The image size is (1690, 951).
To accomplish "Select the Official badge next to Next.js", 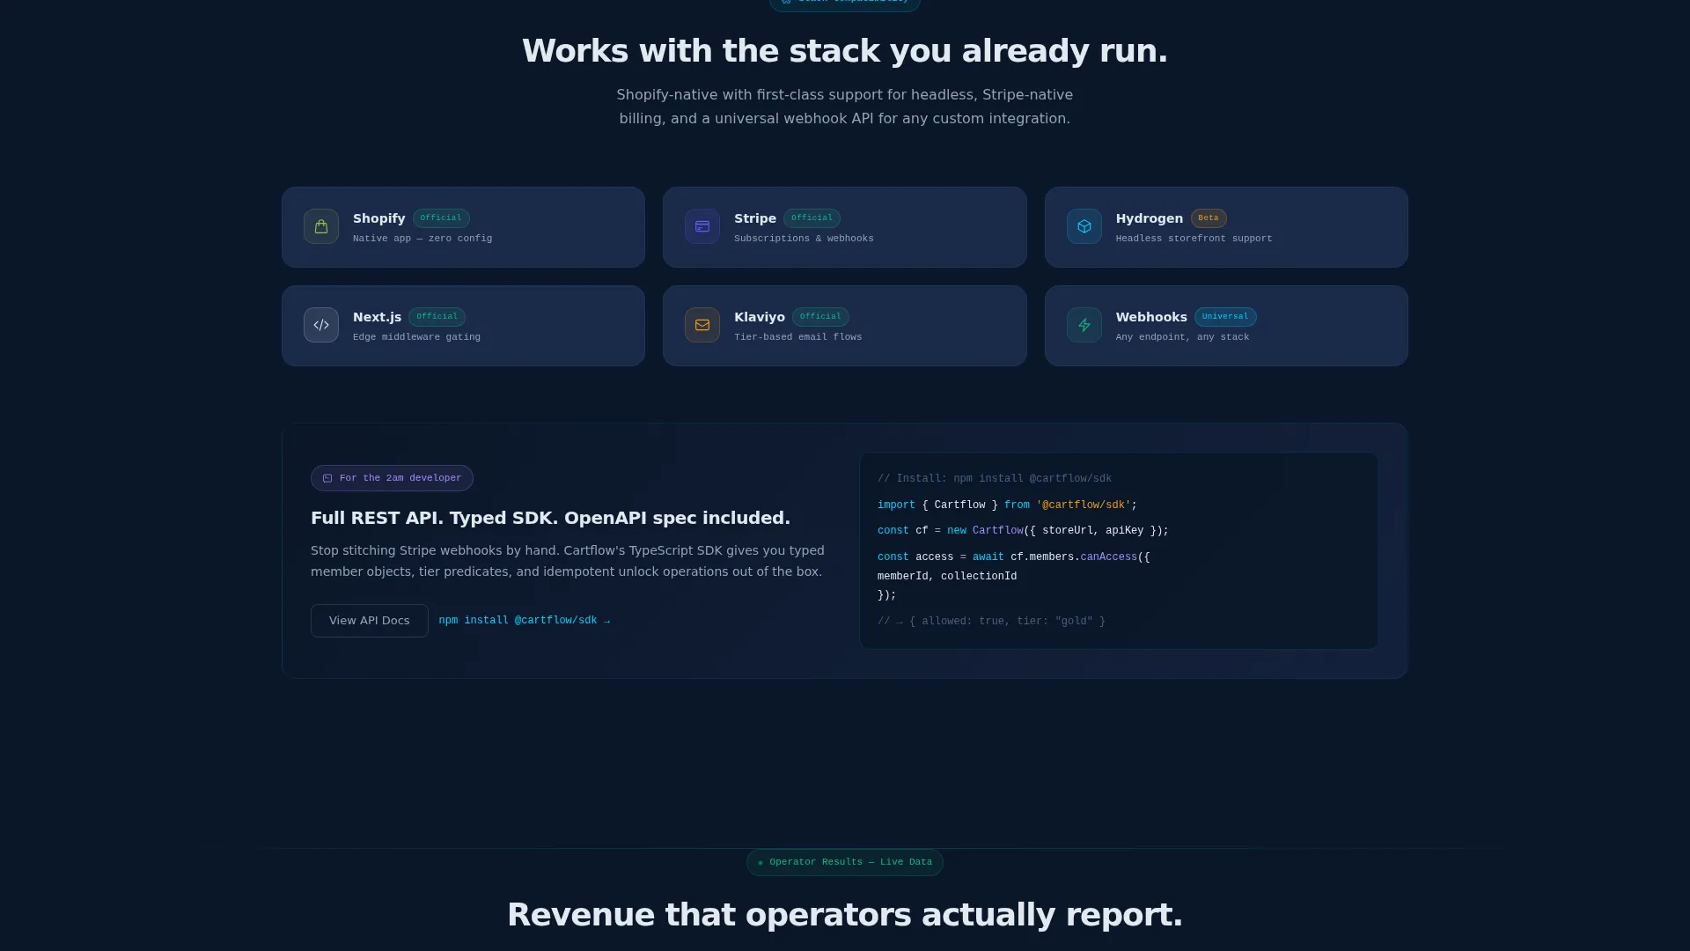I will tap(437, 317).
